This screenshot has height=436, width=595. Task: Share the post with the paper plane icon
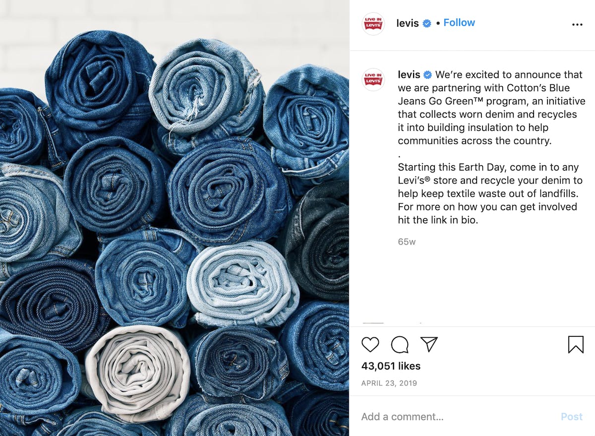[x=429, y=344]
